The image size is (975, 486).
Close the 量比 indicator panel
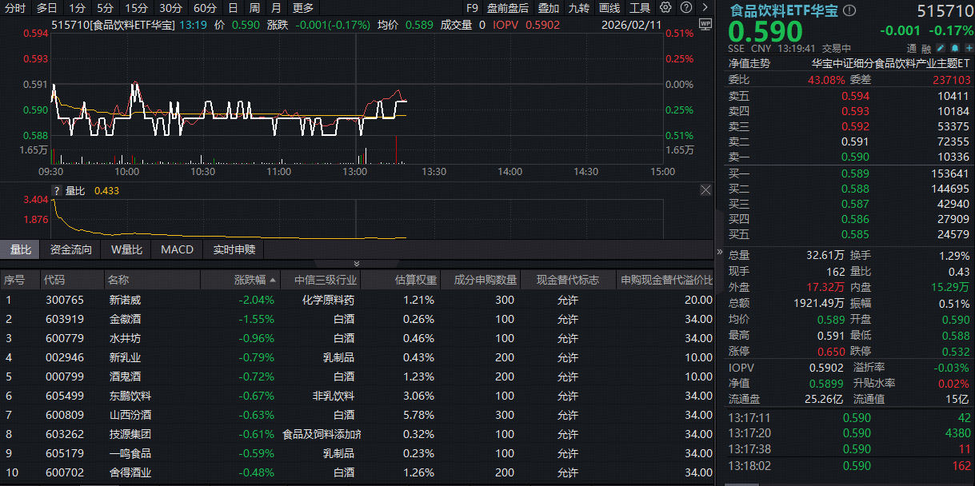point(705,190)
